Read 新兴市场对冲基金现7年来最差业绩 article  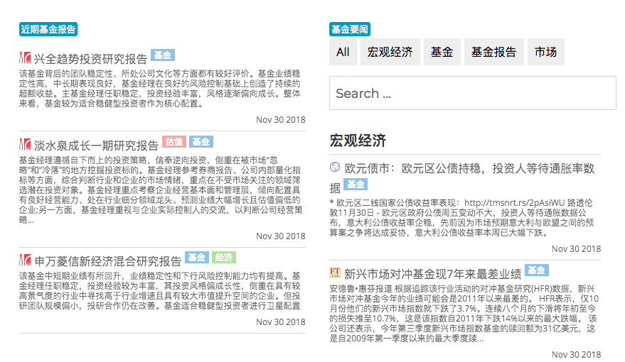click(432, 273)
